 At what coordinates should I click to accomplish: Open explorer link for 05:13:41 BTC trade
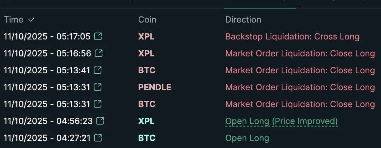point(98,70)
